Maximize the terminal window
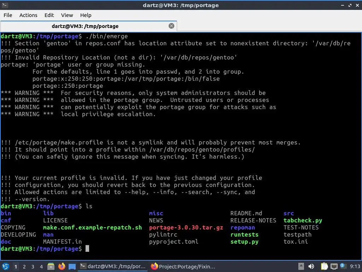362x272 pixels. click(350, 5)
